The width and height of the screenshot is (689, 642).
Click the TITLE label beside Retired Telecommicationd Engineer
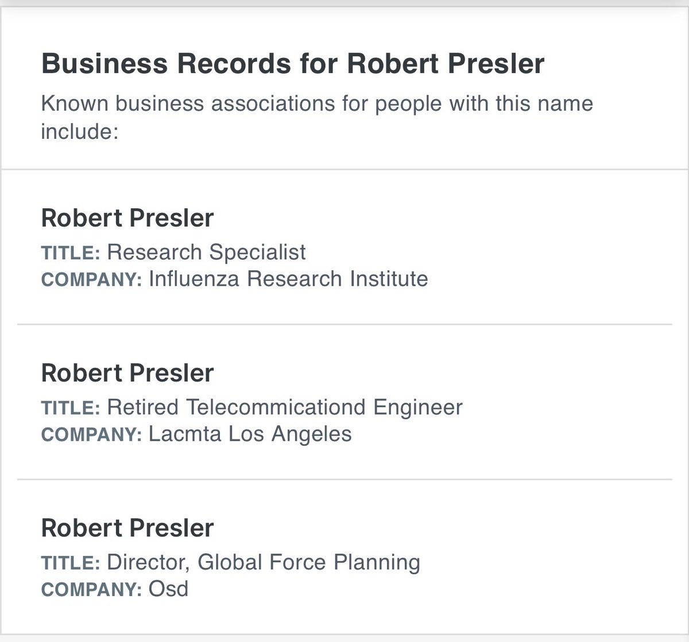coord(71,408)
